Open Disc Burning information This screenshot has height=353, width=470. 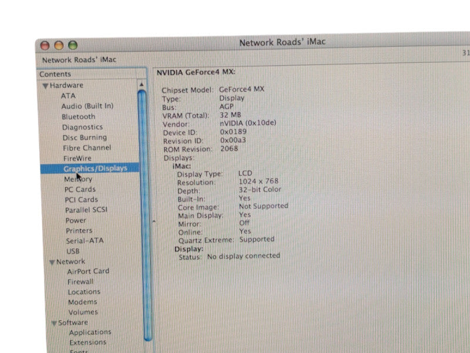(x=85, y=137)
